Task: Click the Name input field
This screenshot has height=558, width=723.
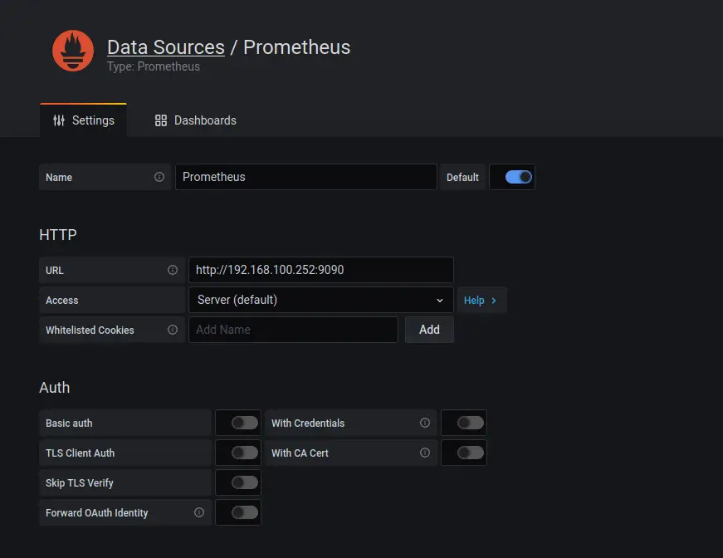Action: point(306,177)
